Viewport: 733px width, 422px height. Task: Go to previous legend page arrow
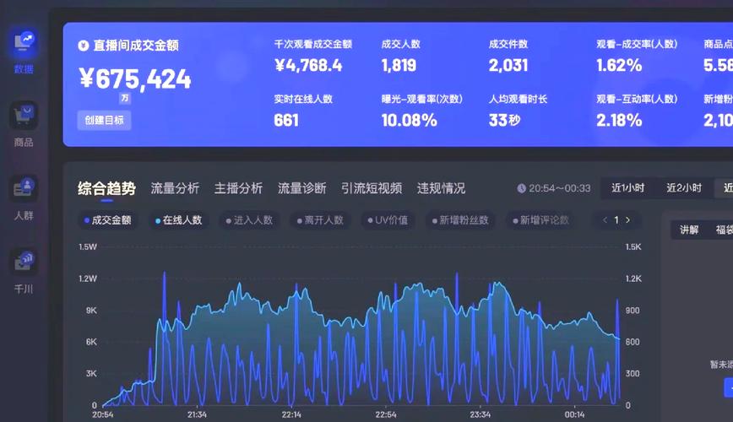pyautogui.click(x=605, y=220)
